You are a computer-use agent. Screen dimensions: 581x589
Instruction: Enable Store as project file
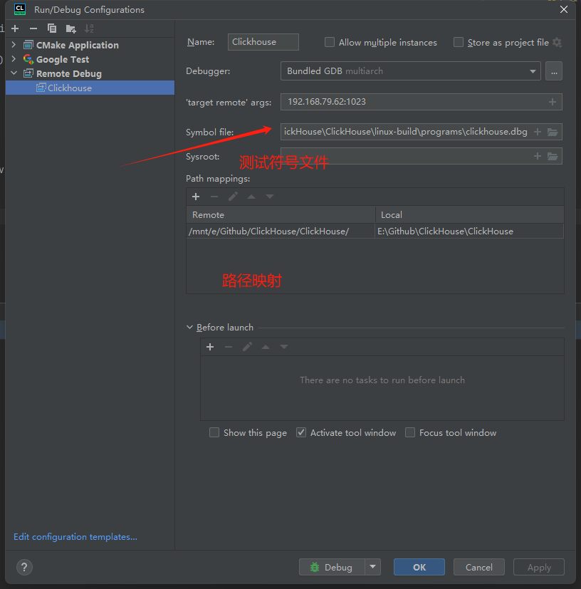pos(459,42)
